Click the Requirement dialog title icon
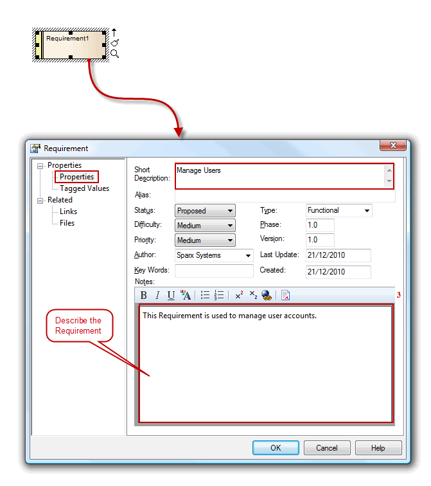 point(35,148)
